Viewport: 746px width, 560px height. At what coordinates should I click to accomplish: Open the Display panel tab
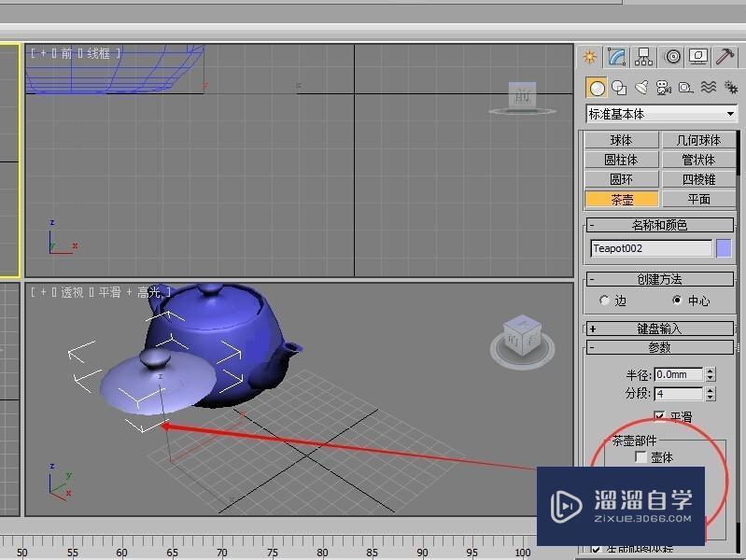(698, 57)
